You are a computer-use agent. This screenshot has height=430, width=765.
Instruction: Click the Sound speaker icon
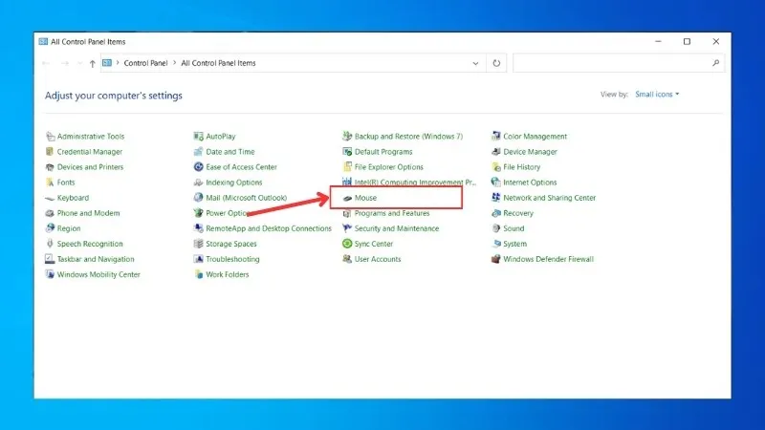tap(496, 228)
